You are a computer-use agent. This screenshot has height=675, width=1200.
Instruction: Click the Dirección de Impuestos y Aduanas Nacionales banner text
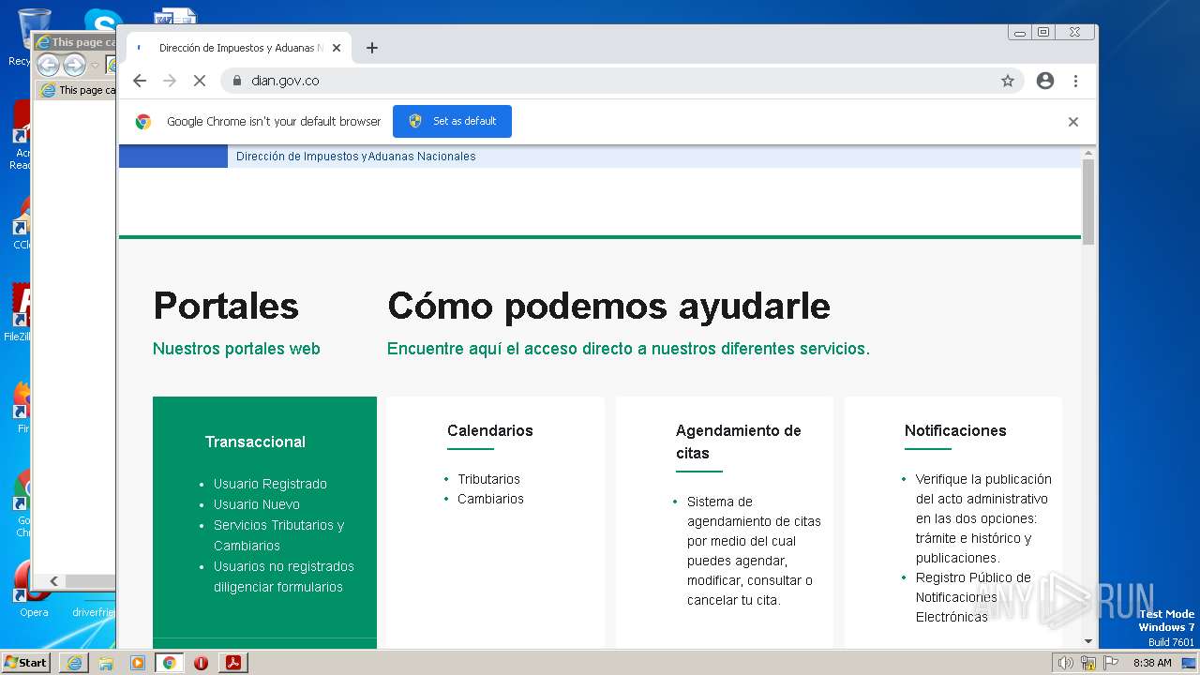(355, 157)
